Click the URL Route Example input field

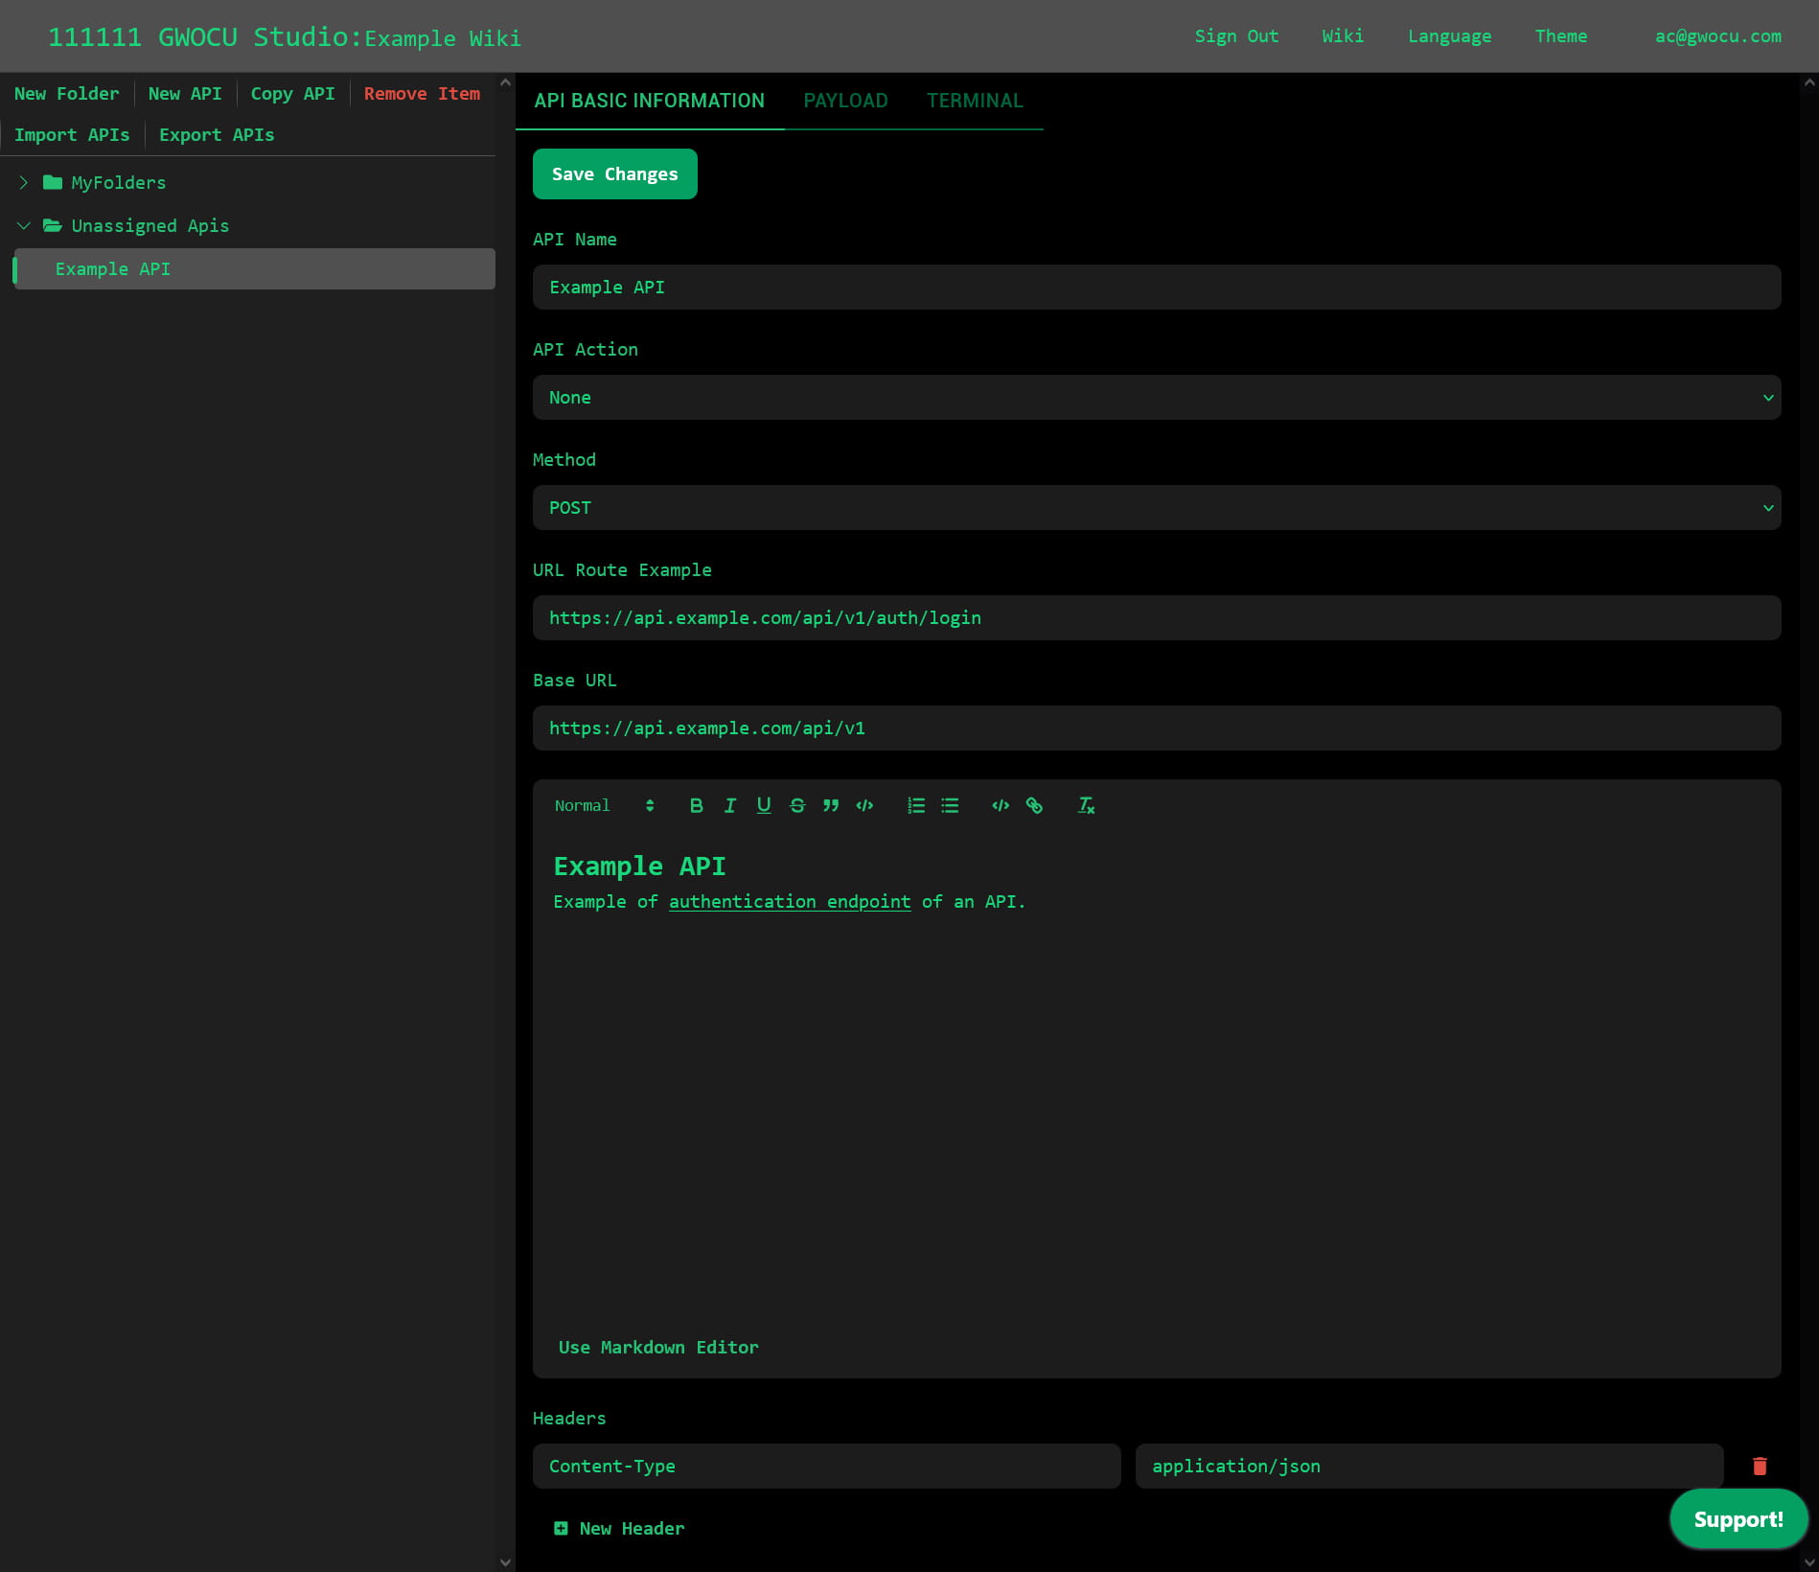tap(1157, 617)
